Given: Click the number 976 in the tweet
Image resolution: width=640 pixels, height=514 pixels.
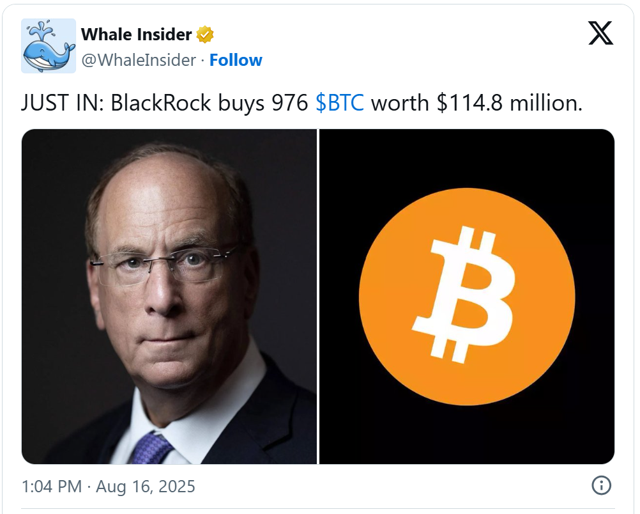Looking at the screenshot, I should click(290, 102).
